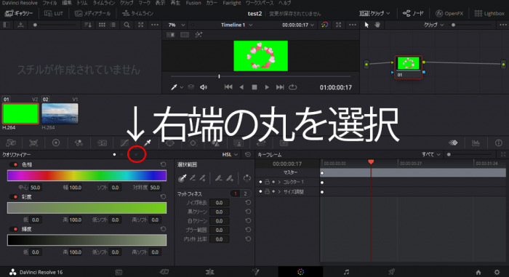Switch to matte finesse tab 2
This screenshot has height=277, width=509.
coord(246,193)
